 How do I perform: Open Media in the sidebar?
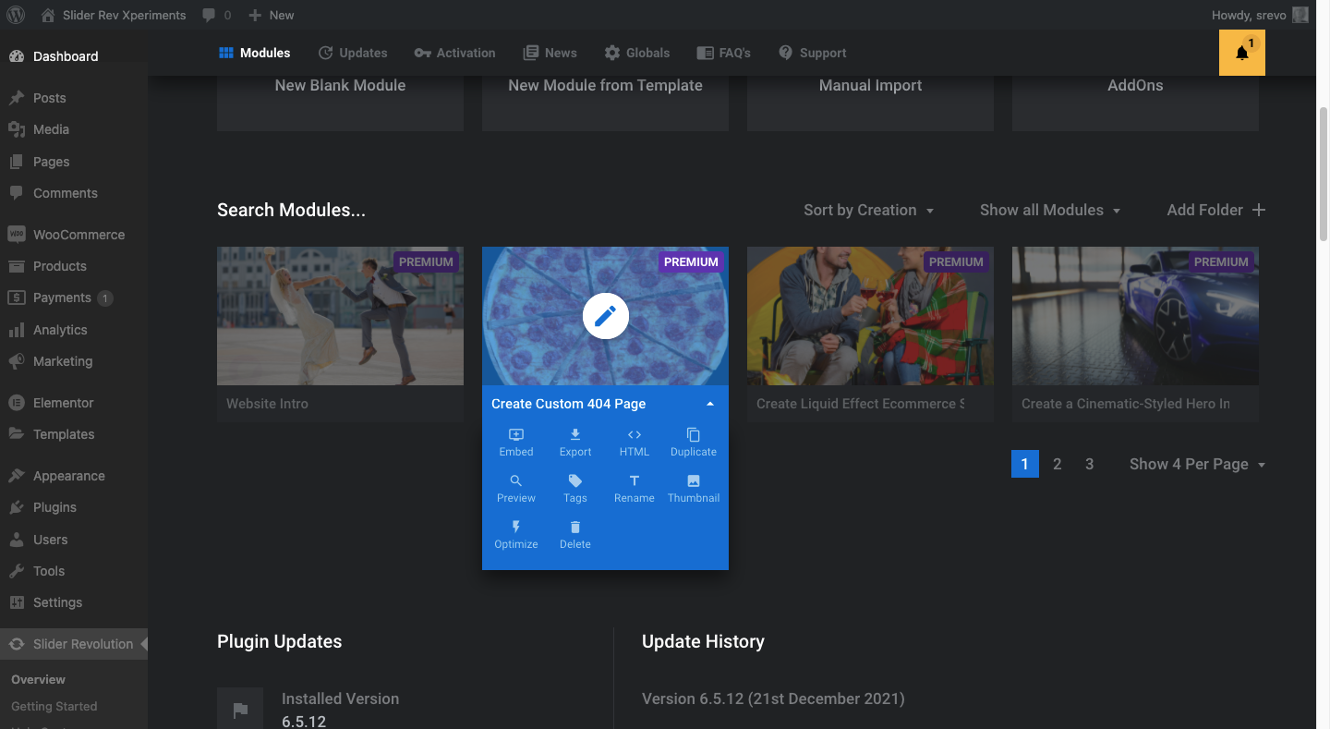click(x=74, y=129)
